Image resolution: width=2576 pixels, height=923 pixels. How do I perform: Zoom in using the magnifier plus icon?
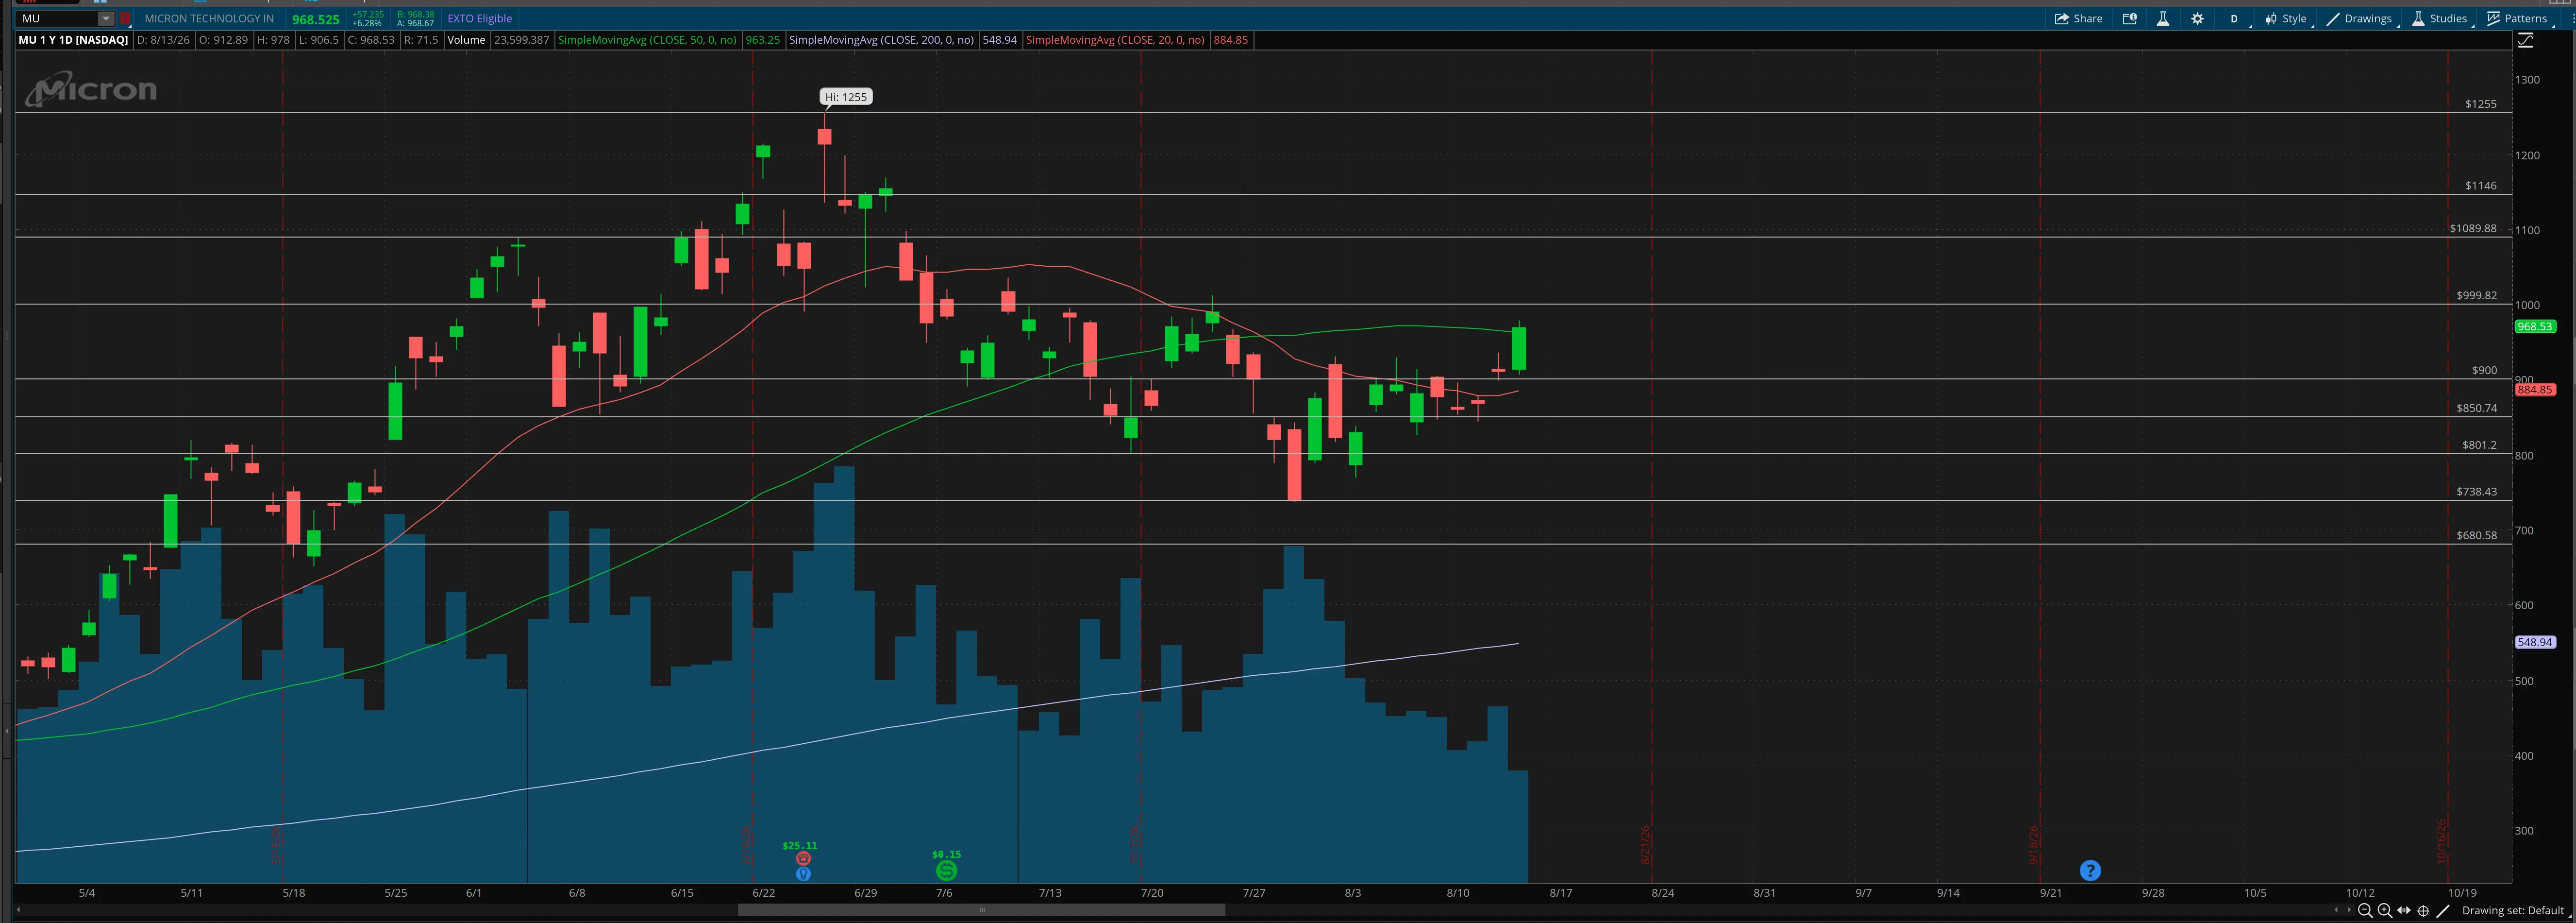click(x=2385, y=910)
